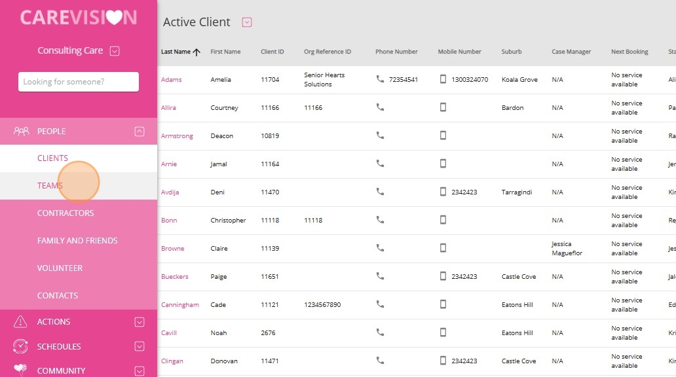This screenshot has height=377, width=676.
Task: Open client Canningham's record link
Action: coord(179,304)
